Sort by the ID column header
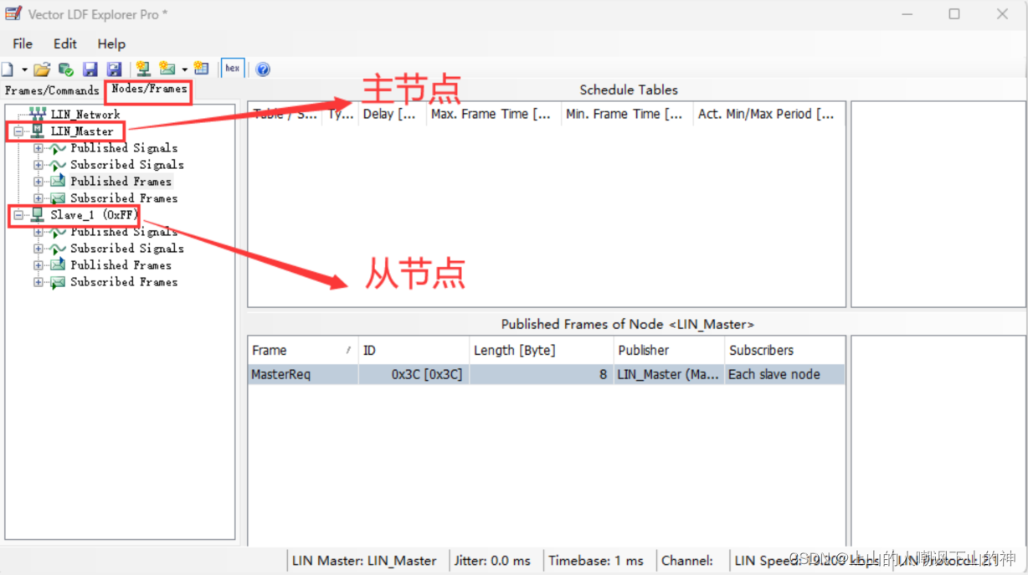 click(413, 350)
